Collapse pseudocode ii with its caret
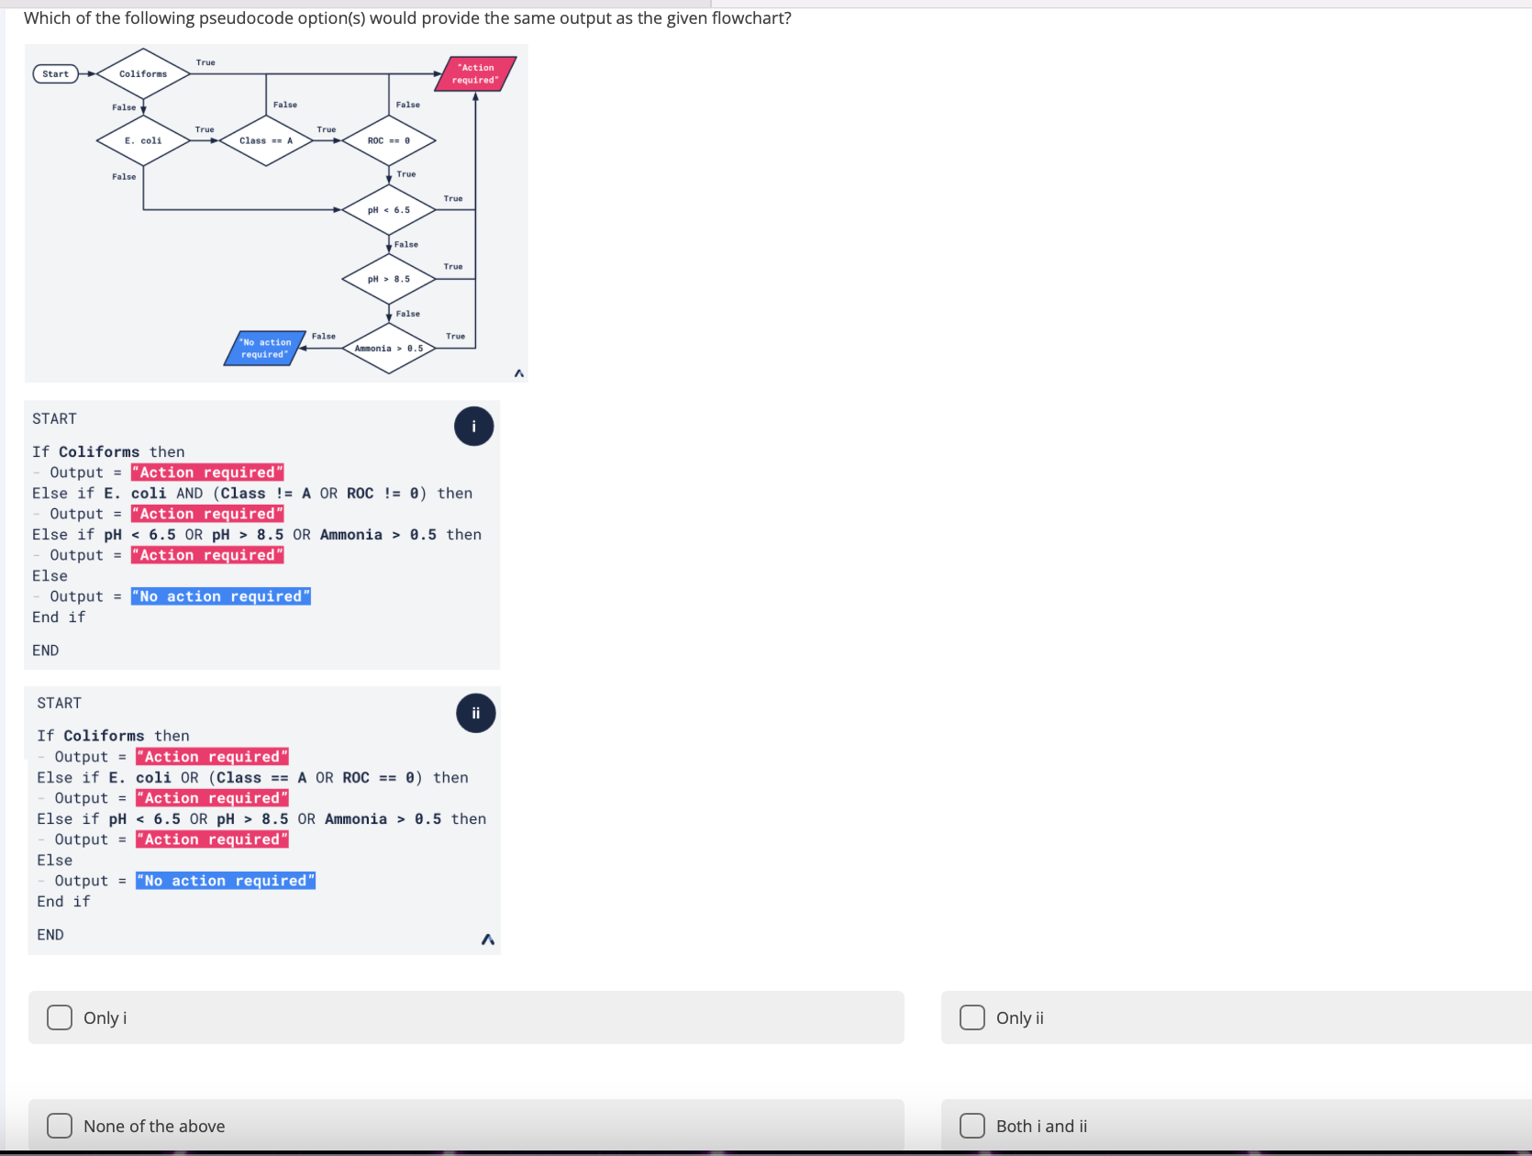Screen dimensions: 1532x1156 tap(488, 939)
